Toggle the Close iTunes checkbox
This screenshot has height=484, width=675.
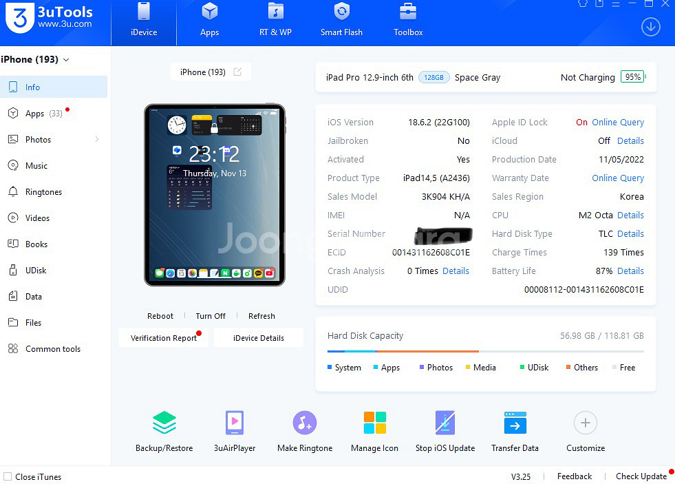point(8,476)
